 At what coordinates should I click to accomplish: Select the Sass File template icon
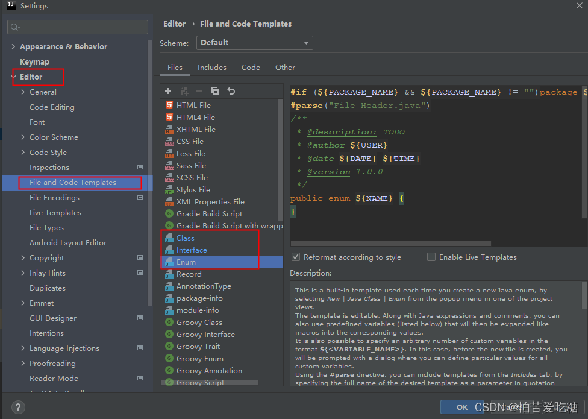point(169,165)
